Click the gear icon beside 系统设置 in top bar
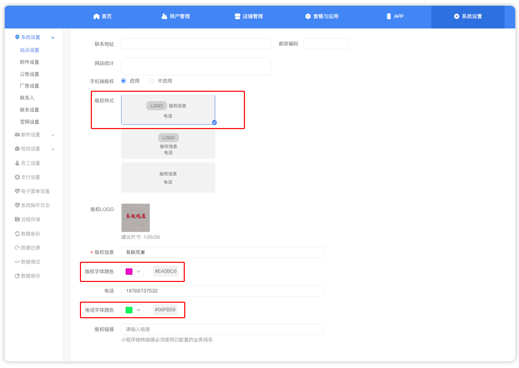Image resolution: width=519 pixels, height=368 pixels. 456,16
